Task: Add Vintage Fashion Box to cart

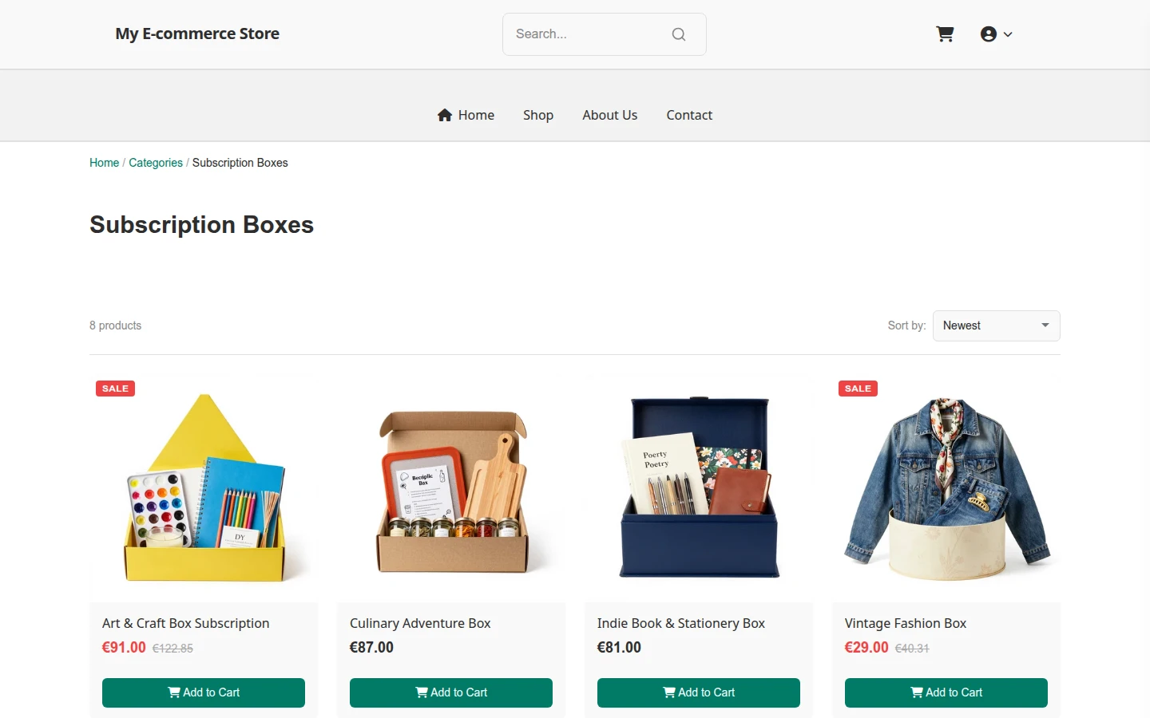Action: [946, 692]
